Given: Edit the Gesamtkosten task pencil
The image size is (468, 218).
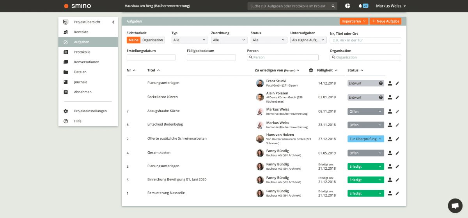Looking at the screenshot, I should pyautogui.click(x=397, y=152).
